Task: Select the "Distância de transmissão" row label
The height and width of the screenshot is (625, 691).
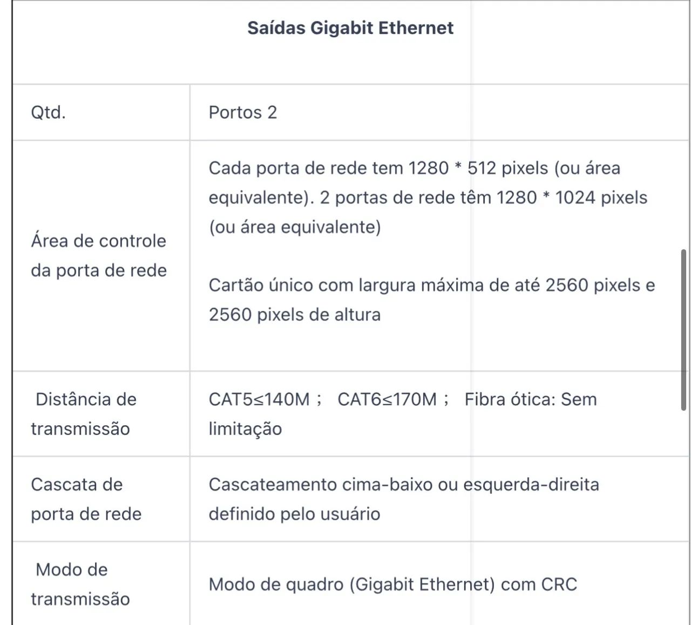Action: [x=84, y=414]
